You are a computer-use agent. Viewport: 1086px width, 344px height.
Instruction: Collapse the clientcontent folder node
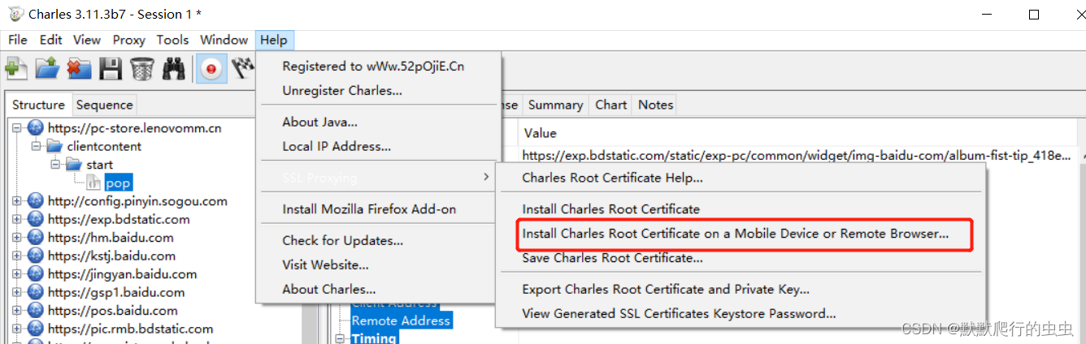37,147
